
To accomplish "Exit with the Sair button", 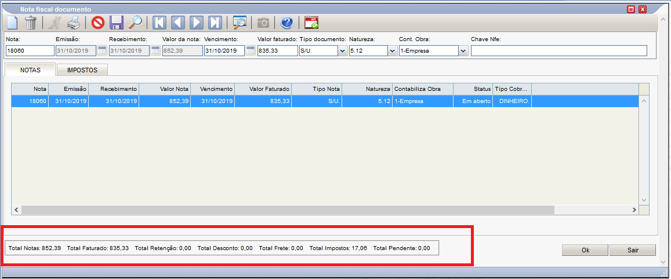I will coord(633,250).
